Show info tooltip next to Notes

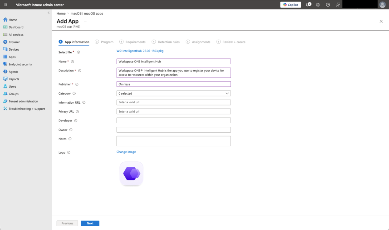70,139
